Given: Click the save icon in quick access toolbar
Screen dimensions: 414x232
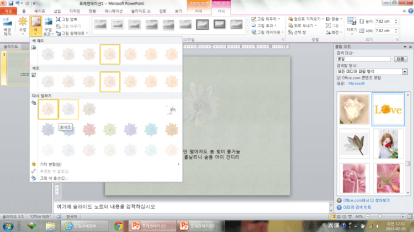Looking at the screenshot, I should [x=11, y=3].
